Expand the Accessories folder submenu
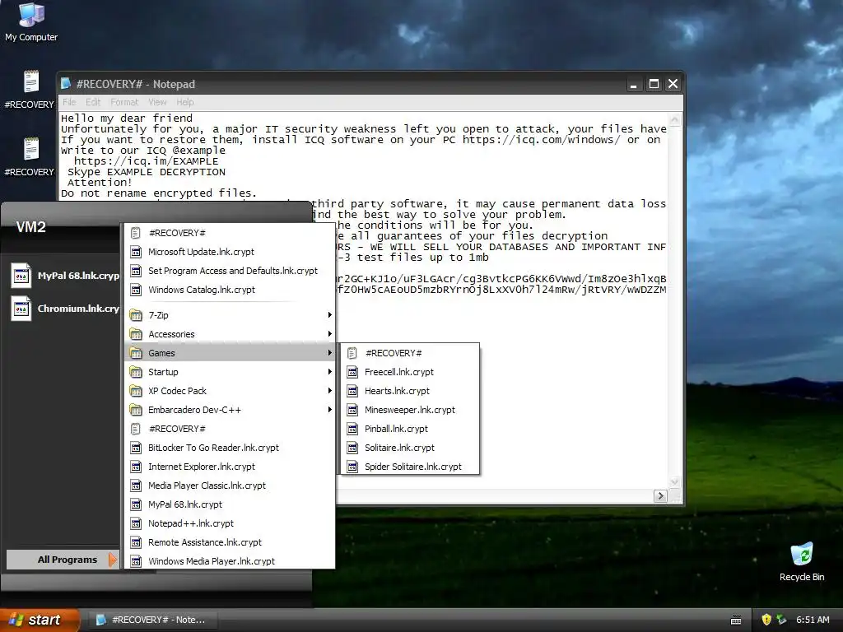843x632 pixels. (230, 334)
